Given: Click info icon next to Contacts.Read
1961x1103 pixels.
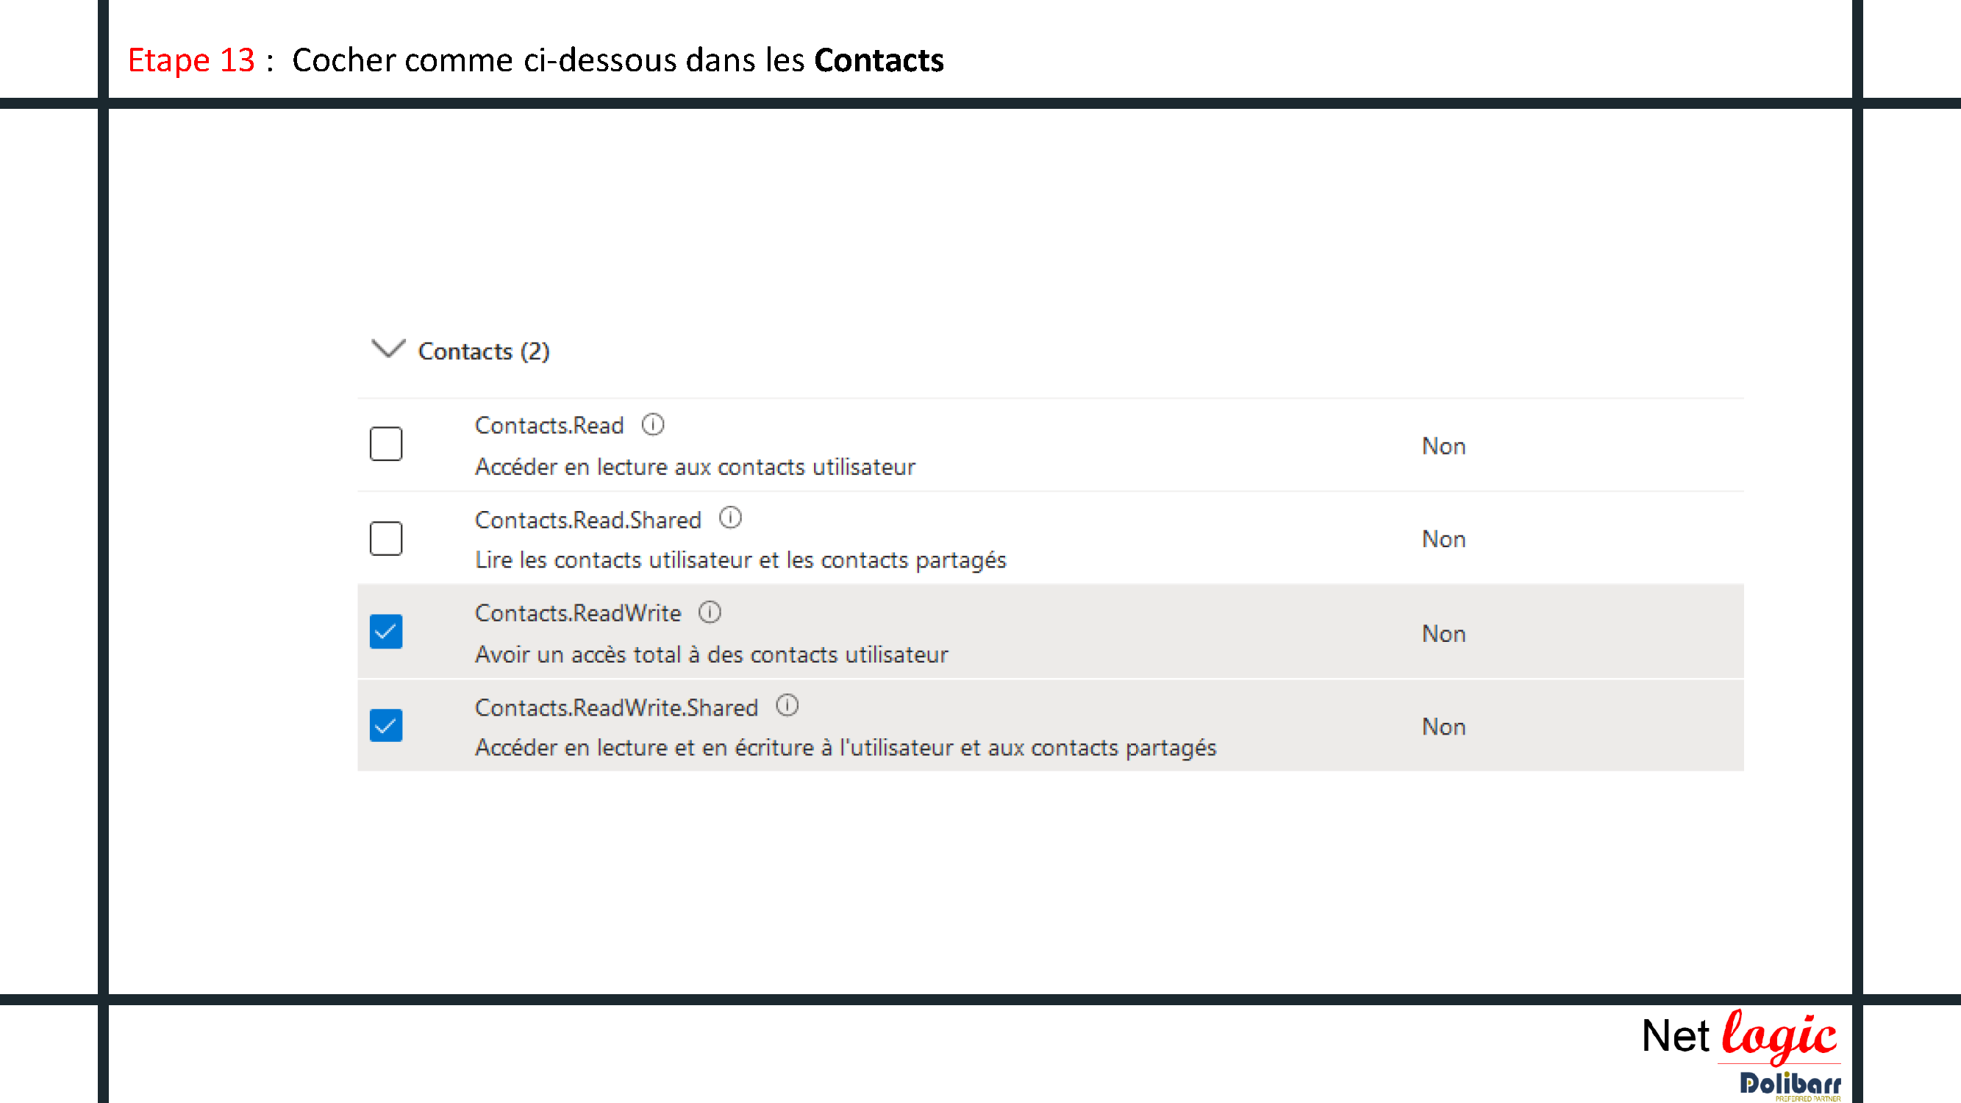Looking at the screenshot, I should pos(652,425).
